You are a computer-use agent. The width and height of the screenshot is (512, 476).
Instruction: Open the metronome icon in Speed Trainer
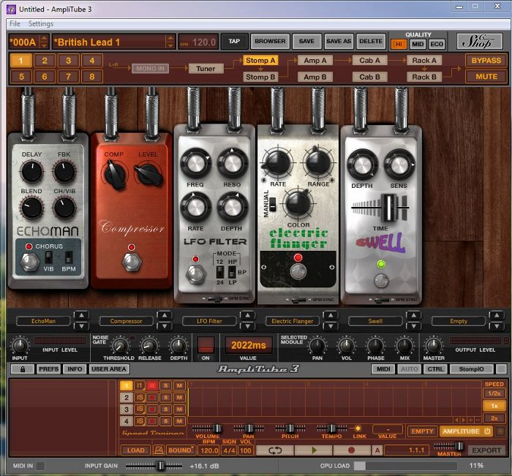(159, 450)
